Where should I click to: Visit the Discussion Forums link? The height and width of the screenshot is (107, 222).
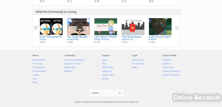coord(72,64)
